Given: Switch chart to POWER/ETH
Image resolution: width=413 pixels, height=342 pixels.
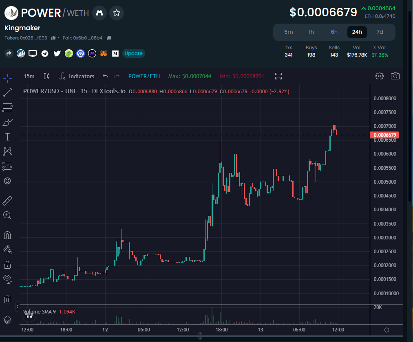Looking at the screenshot, I should point(144,76).
